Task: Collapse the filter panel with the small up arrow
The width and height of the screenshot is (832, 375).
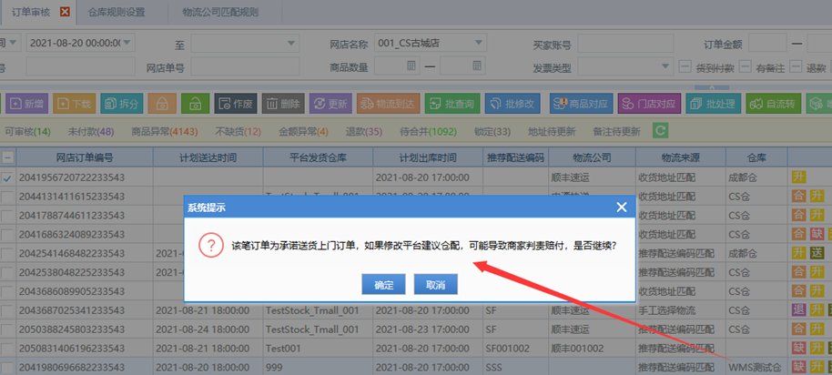Action: coord(712,87)
